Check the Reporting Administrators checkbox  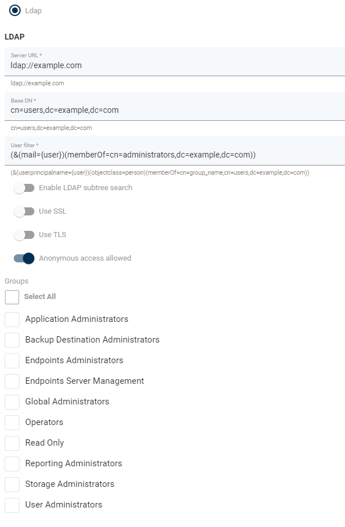click(x=12, y=463)
